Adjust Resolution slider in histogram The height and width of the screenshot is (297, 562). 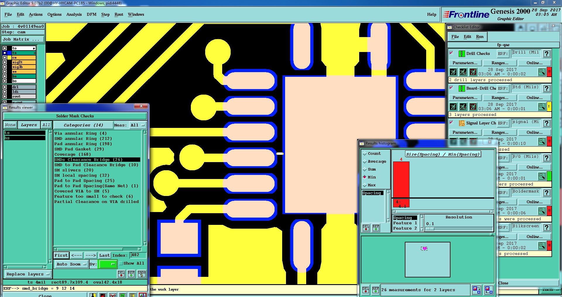(430, 229)
